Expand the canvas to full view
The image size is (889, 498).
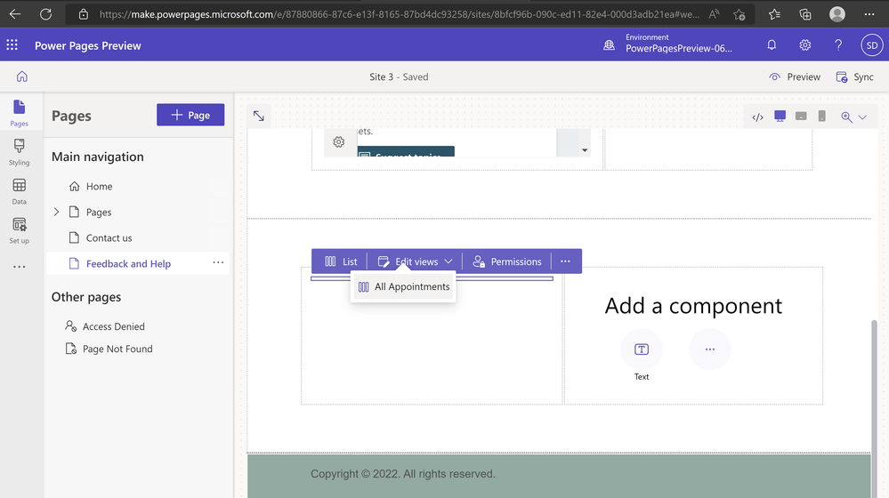[259, 116]
